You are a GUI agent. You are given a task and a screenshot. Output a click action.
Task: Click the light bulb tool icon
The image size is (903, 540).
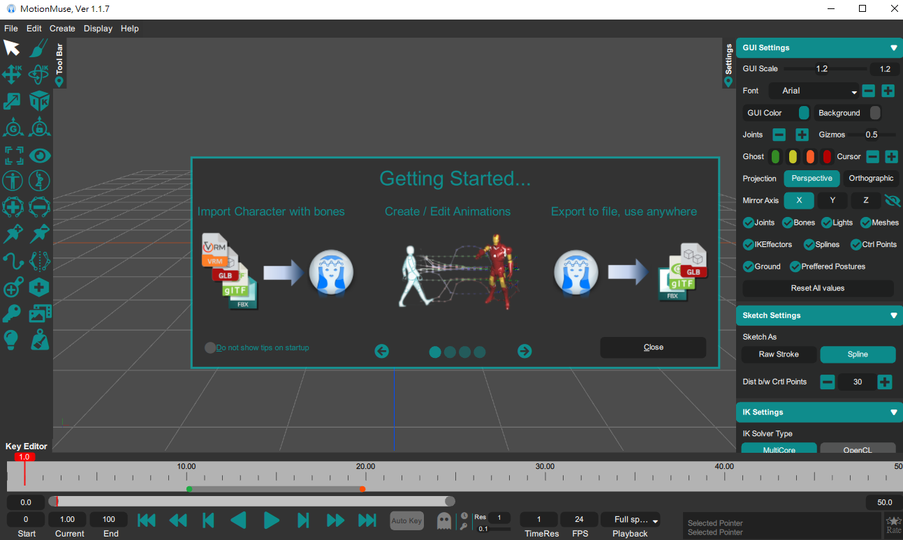tap(12, 340)
